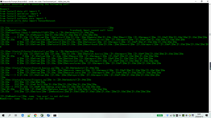Click the 'ipython-input-1-5699a5c77169' line
The image size is (211, 118).
pyautogui.click(x=47, y=33)
